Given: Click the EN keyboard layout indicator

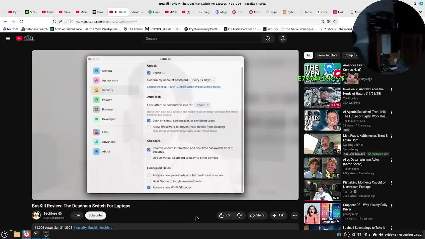Looking at the screenshot, I should tap(339, 235).
